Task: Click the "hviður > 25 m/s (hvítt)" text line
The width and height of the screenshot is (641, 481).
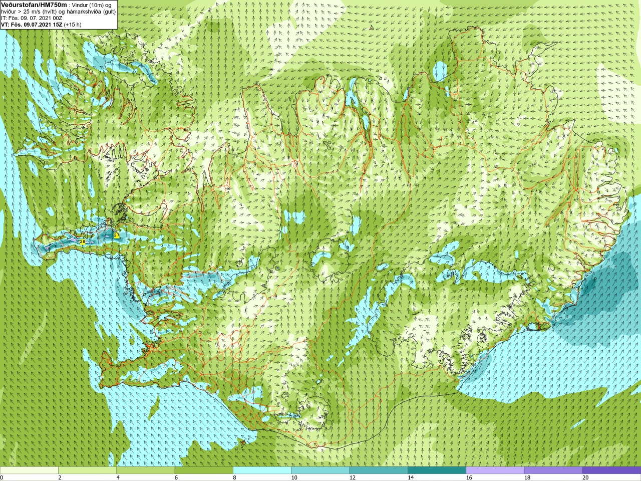Action: pos(30,12)
